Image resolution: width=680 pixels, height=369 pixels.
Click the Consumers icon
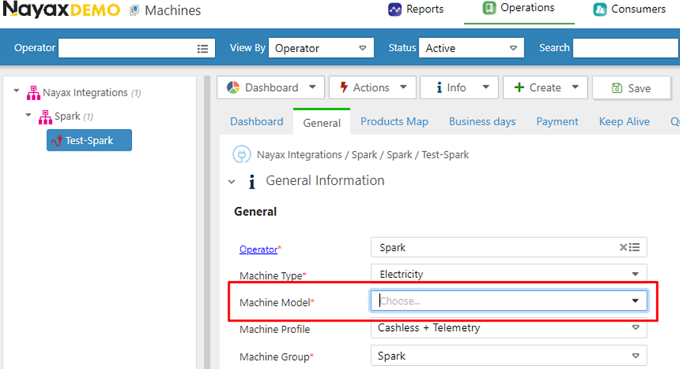point(600,9)
